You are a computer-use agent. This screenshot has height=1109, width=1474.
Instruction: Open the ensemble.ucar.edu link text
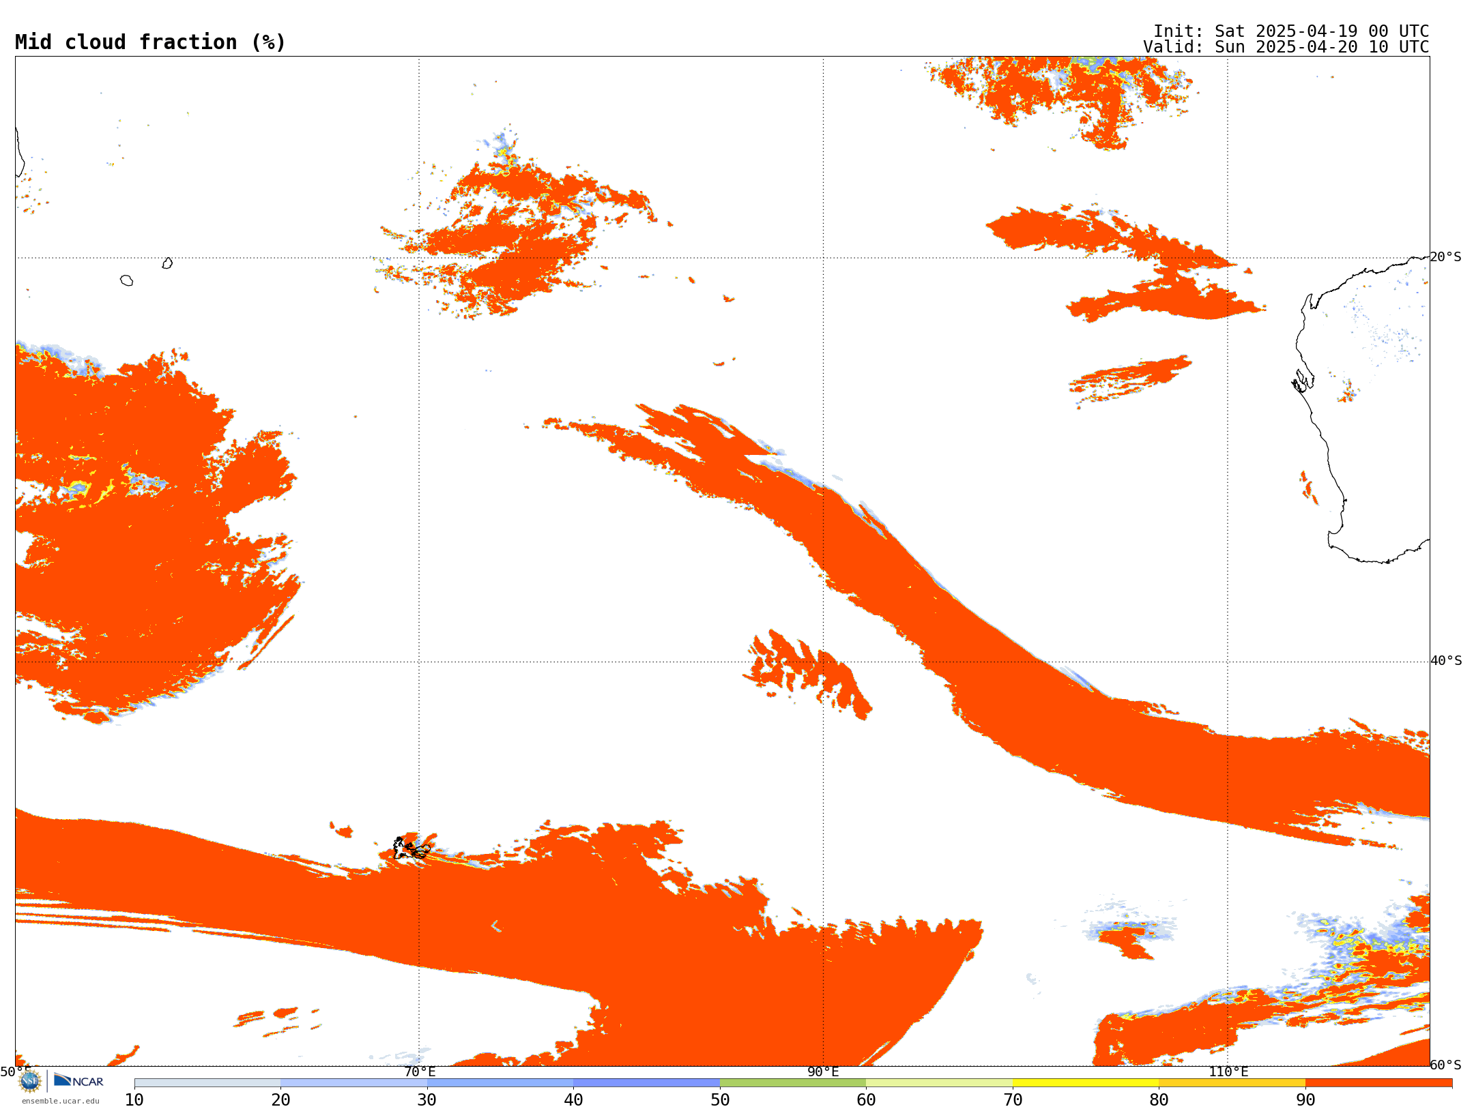(61, 1101)
